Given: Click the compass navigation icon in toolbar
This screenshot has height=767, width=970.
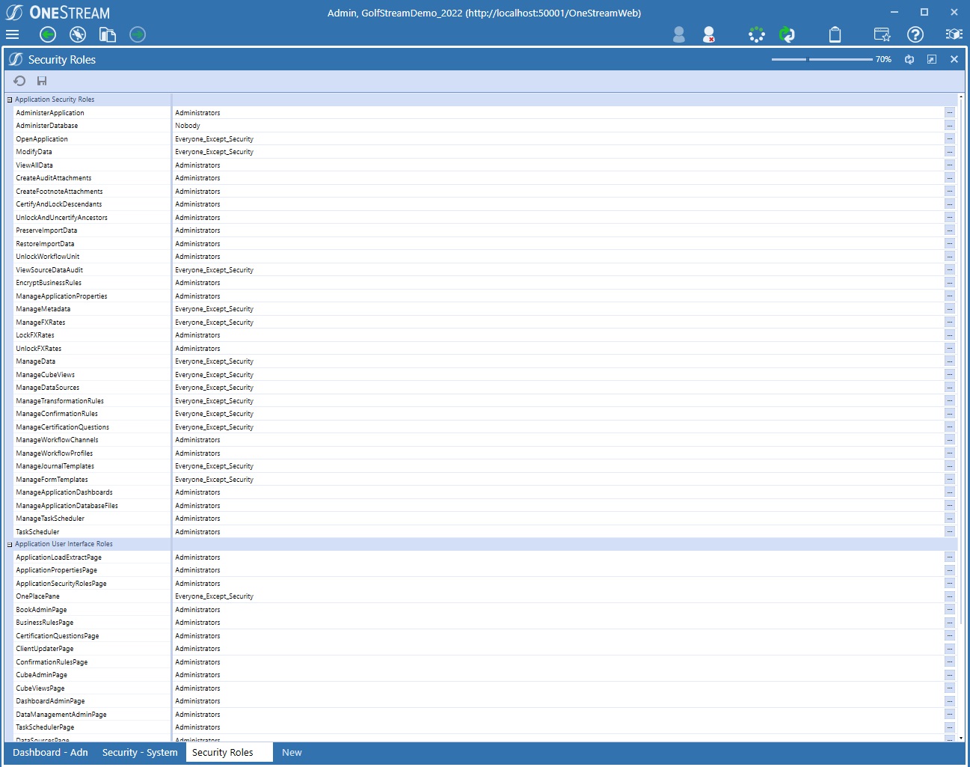Looking at the screenshot, I should pos(78,34).
